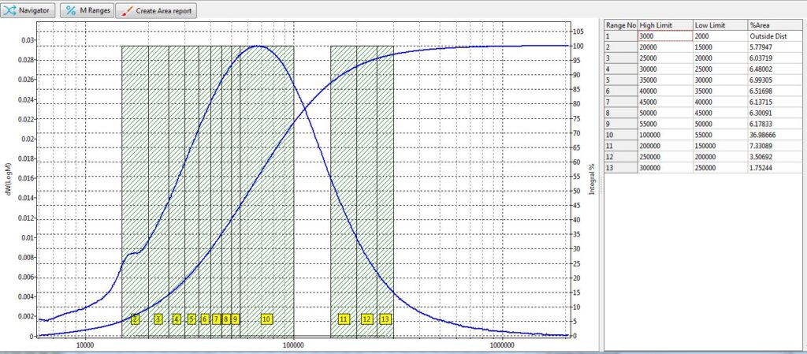
Task: Select yellow range marker 2 on chart
Action: (x=135, y=319)
